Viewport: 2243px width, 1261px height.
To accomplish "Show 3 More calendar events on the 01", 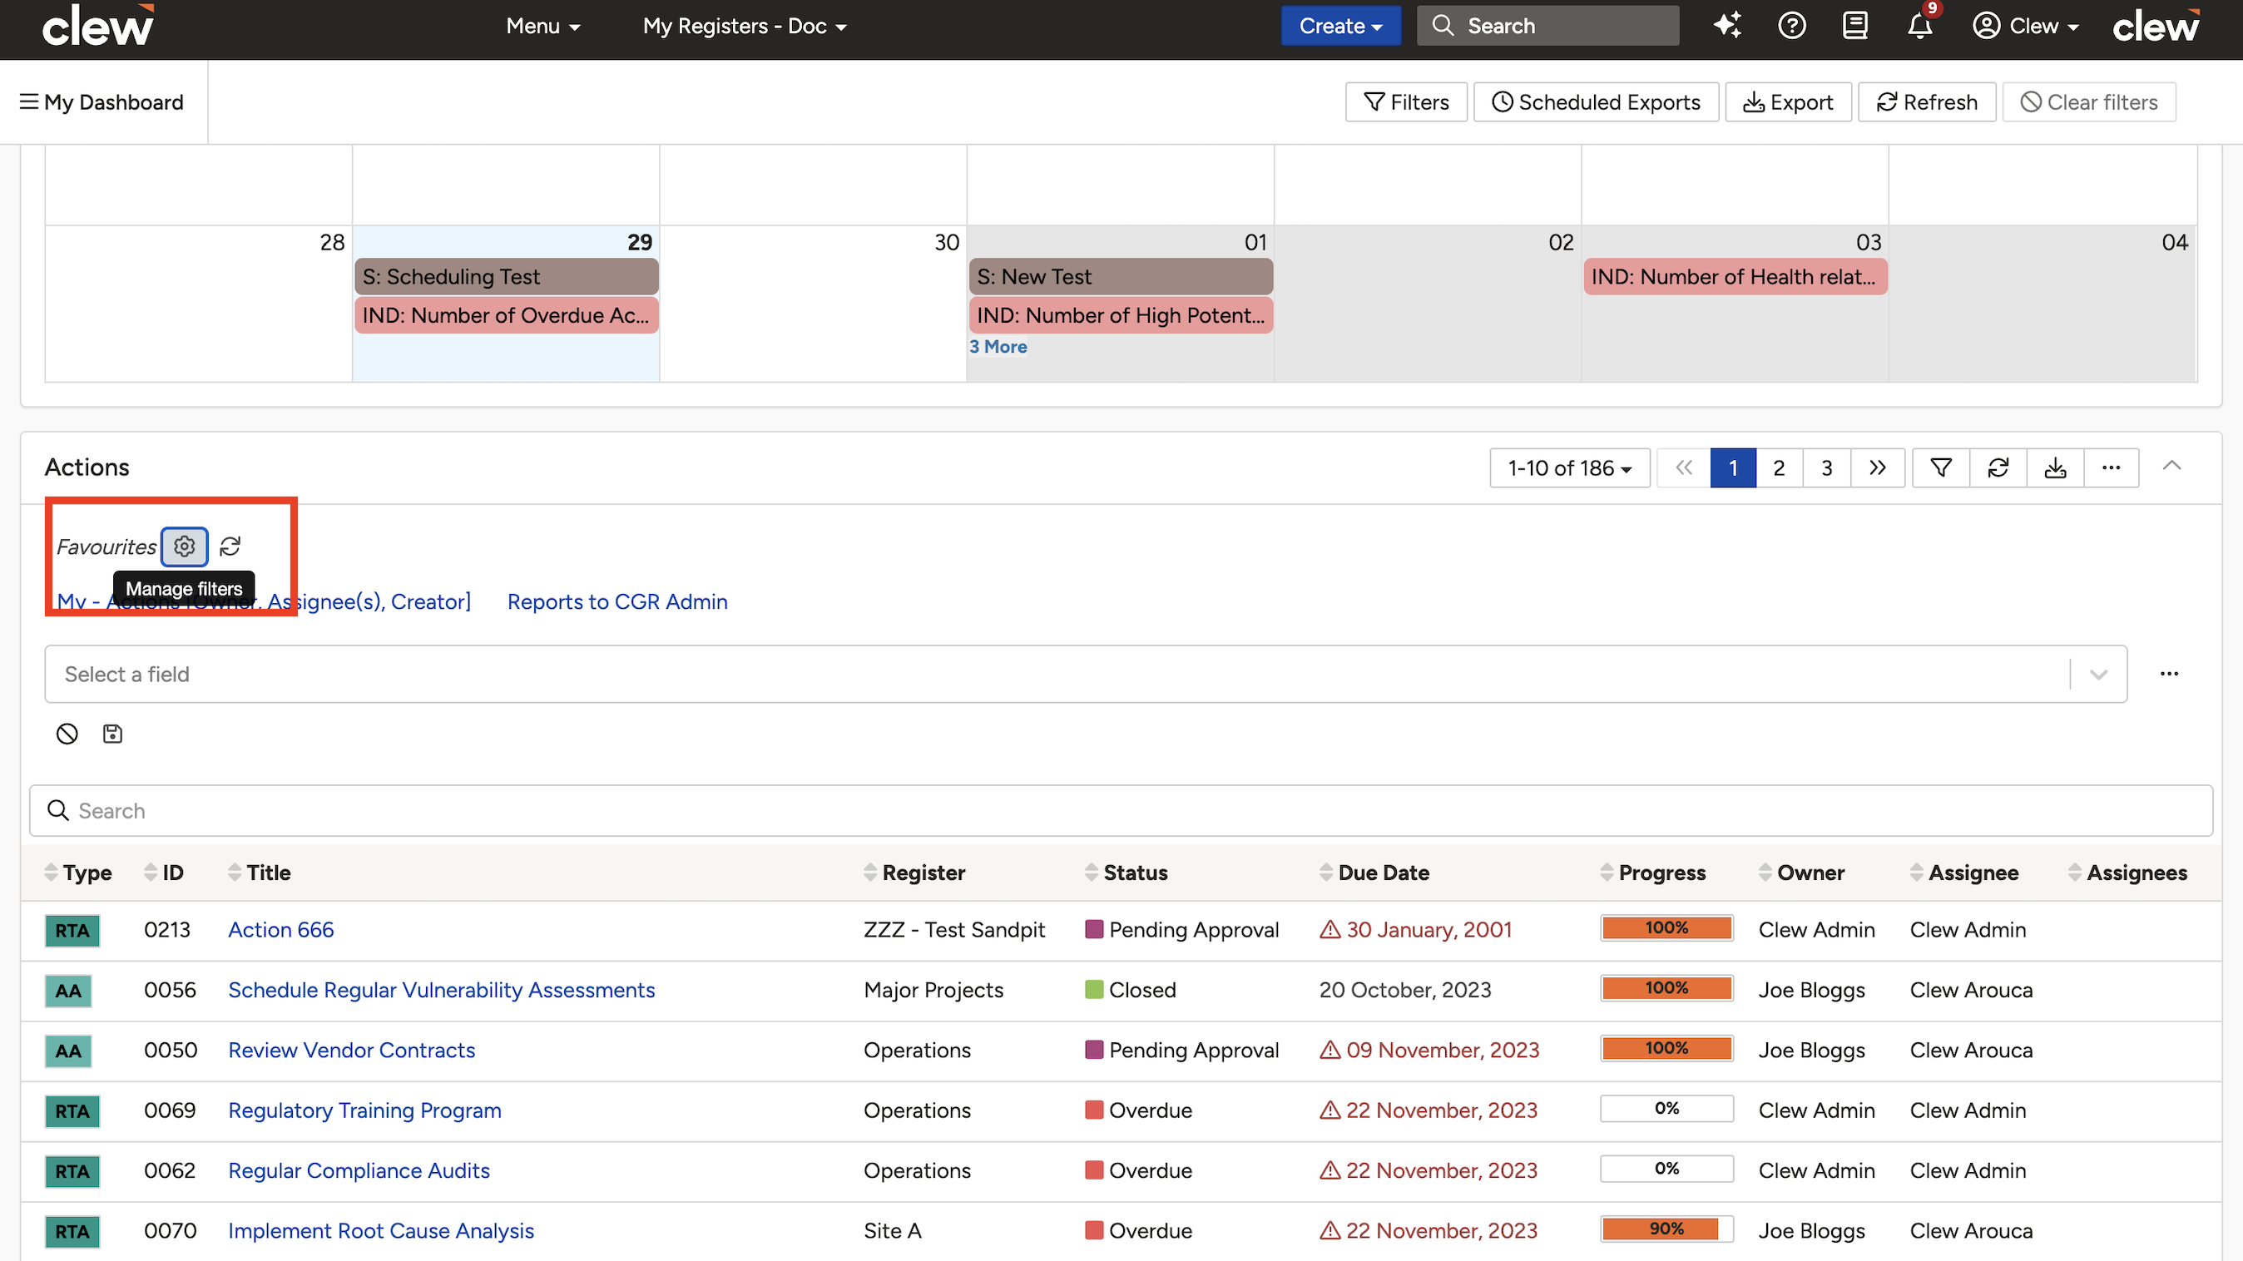I will pos(998,346).
